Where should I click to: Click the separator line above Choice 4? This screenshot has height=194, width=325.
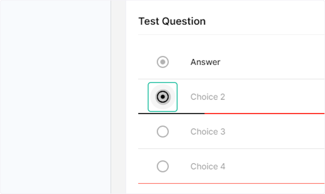230,148
